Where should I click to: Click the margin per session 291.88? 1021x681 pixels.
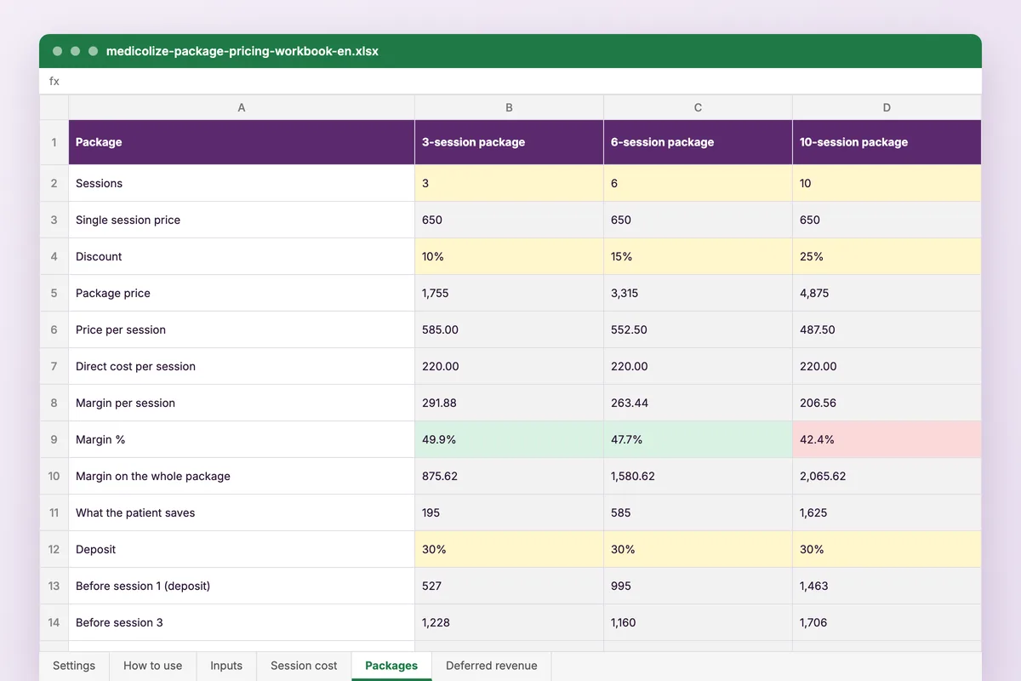point(509,403)
